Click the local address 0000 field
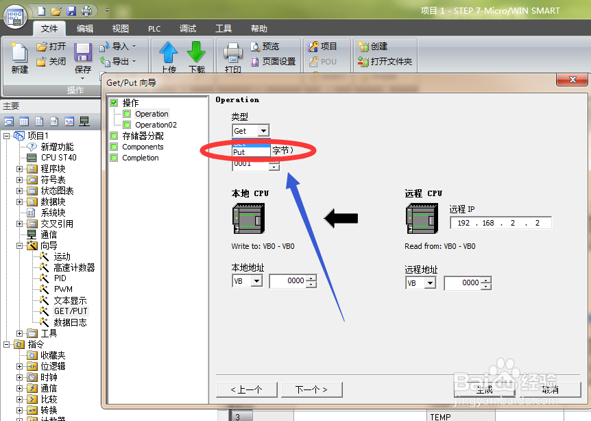This screenshot has height=421, width=591. (289, 281)
